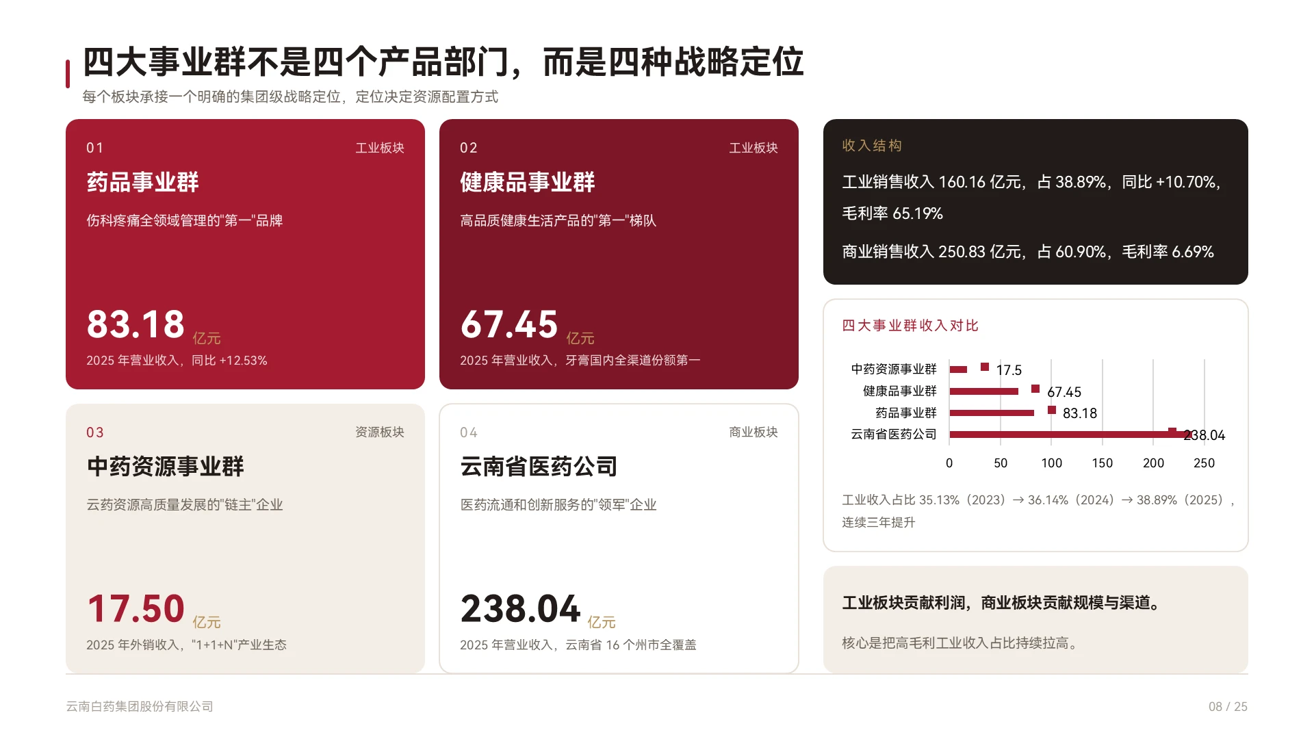Click 工业板块 tag on 药品事业群 card

pyautogui.click(x=380, y=148)
